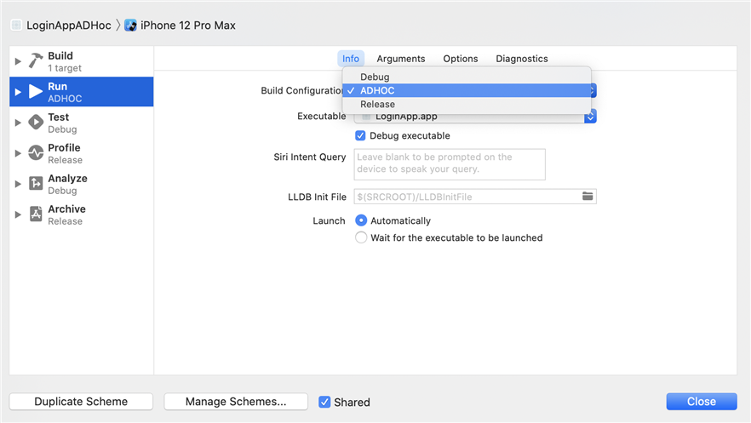Select Wait for the executable to be launched

pos(361,237)
